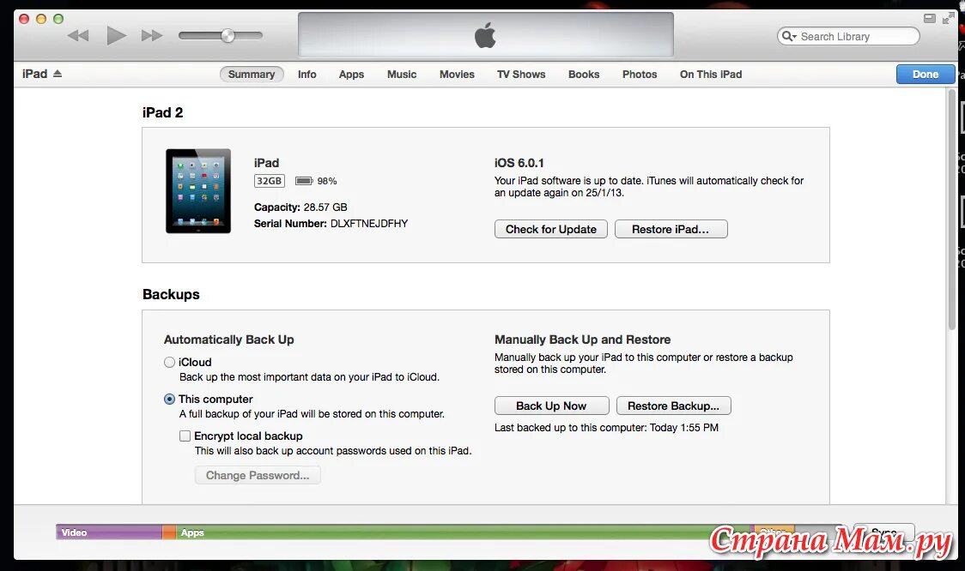Image resolution: width=965 pixels, height=571 pixels.
Task: Click the Restore iPad... button
Action: point(671,229)
